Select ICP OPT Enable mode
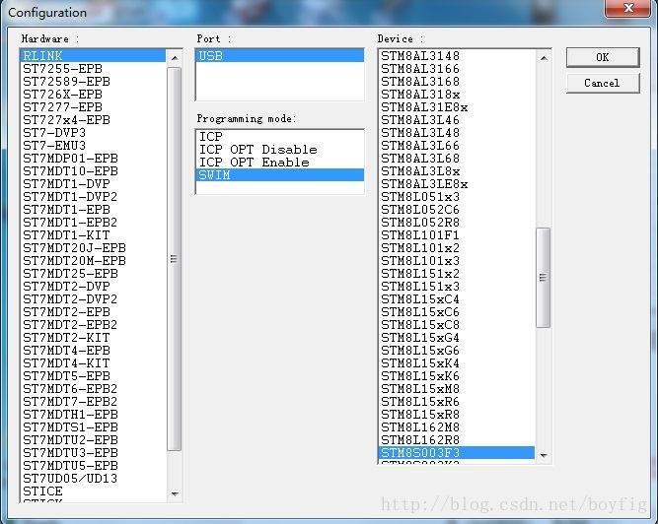Screen dimensions: 658x524 (280, 163)
